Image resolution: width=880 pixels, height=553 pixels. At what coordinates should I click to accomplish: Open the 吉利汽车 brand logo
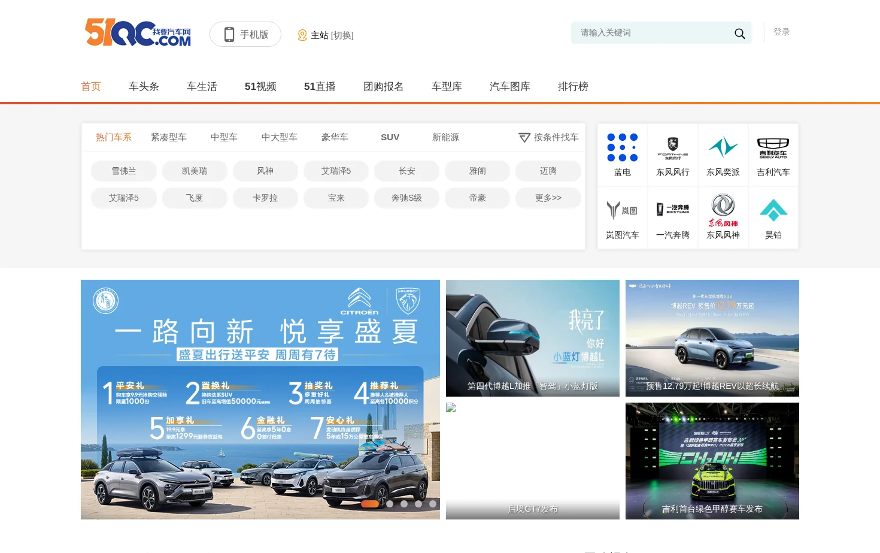point(773,147)
